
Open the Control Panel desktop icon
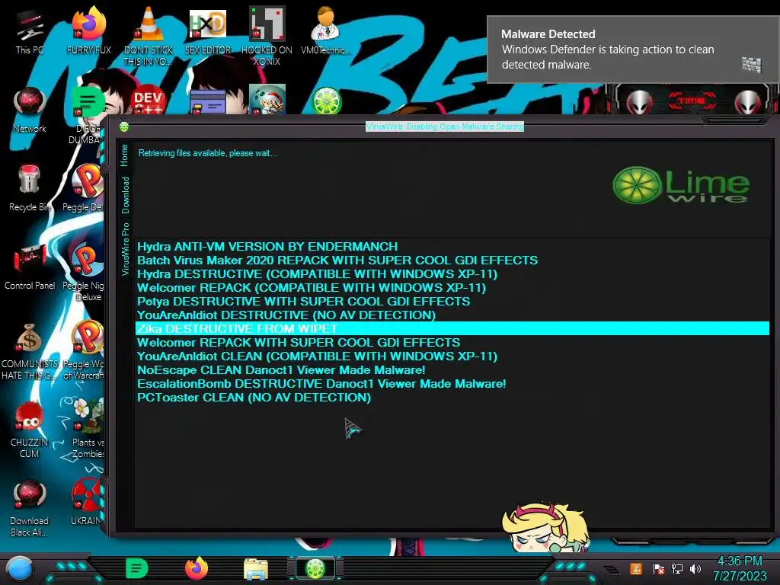coord(30,267)
